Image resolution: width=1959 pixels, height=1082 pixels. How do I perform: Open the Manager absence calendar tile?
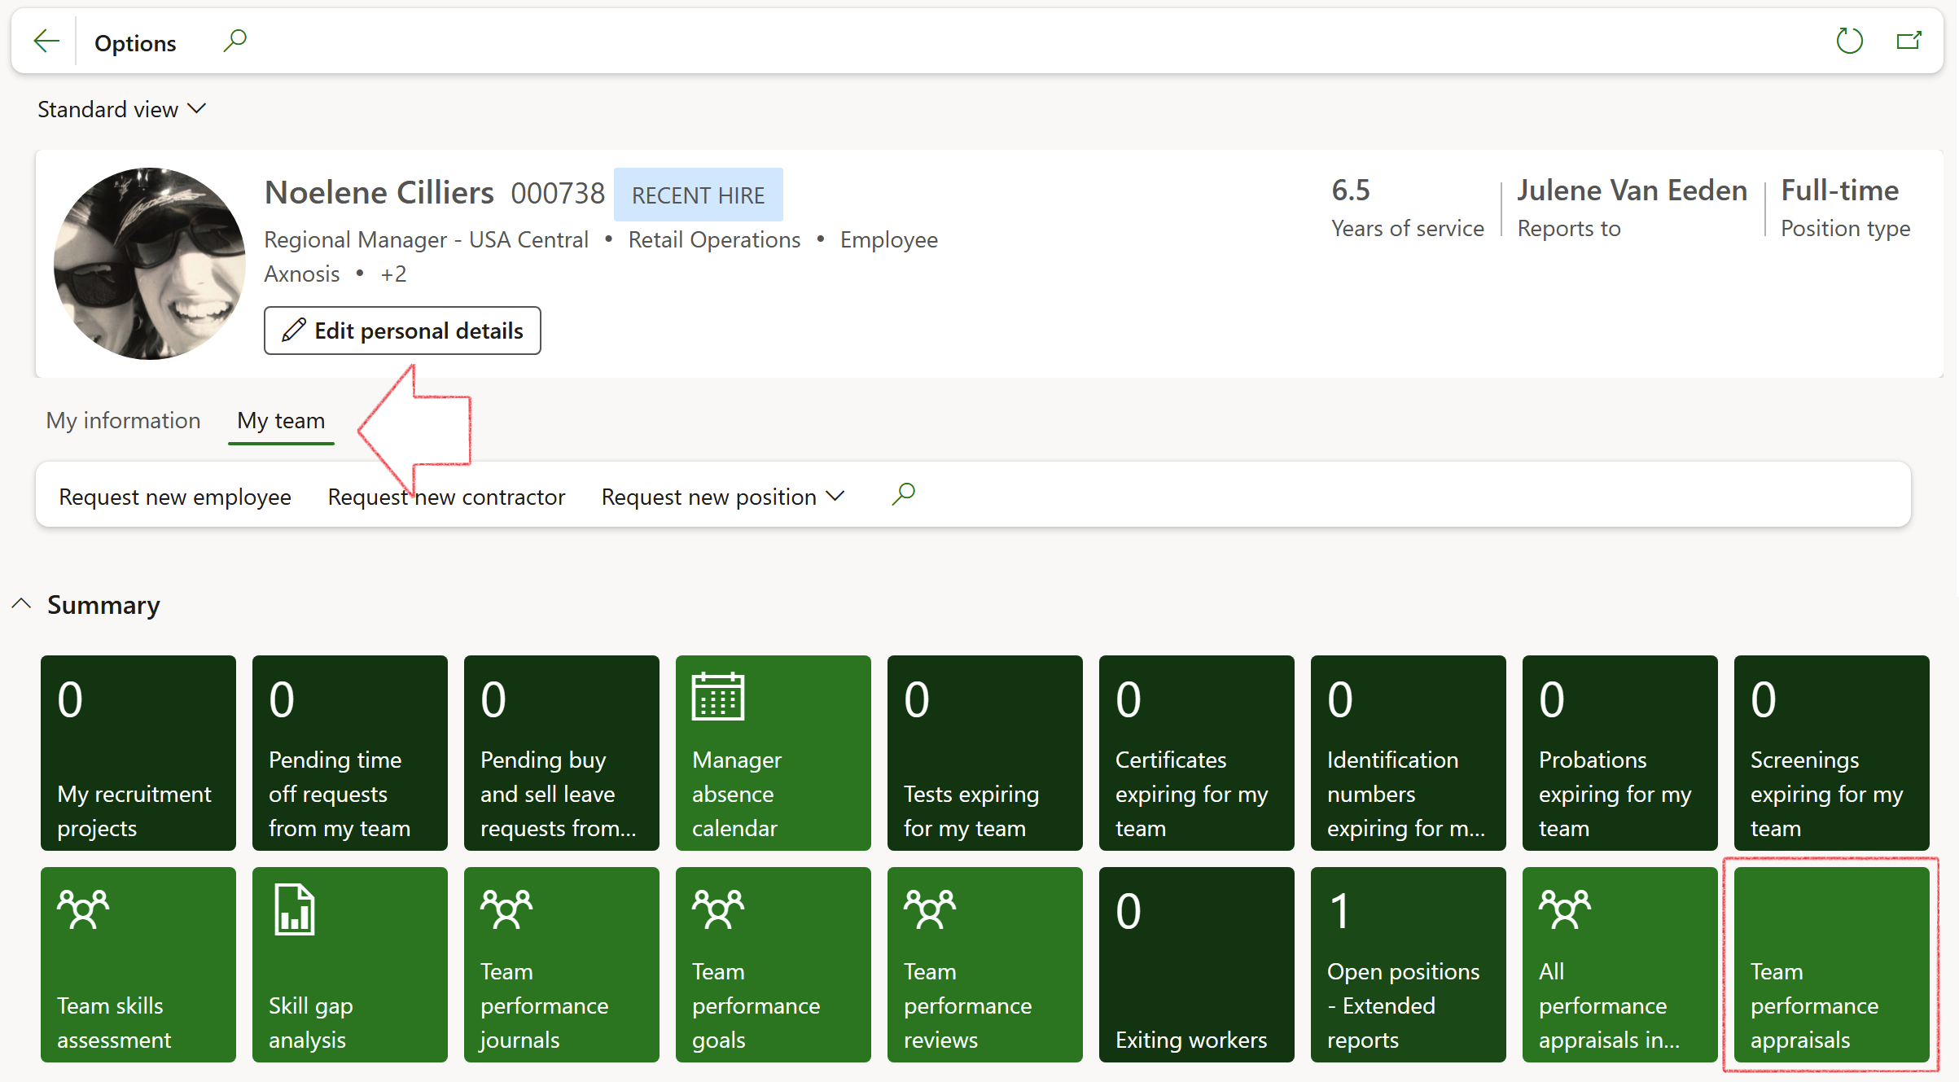point(773,752)
